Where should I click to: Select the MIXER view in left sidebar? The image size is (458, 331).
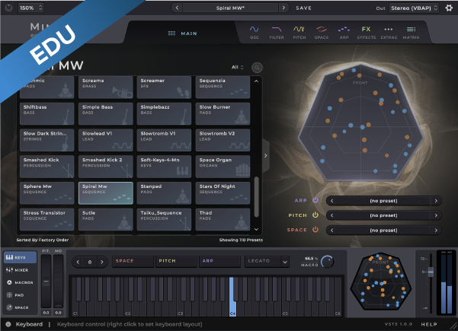20,270
